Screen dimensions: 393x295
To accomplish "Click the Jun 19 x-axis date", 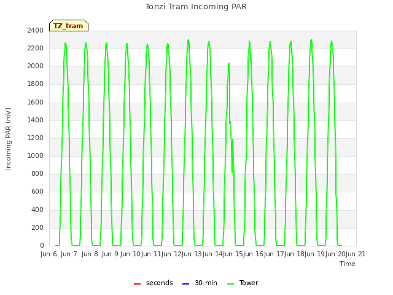I will click(x=315, y=254).
